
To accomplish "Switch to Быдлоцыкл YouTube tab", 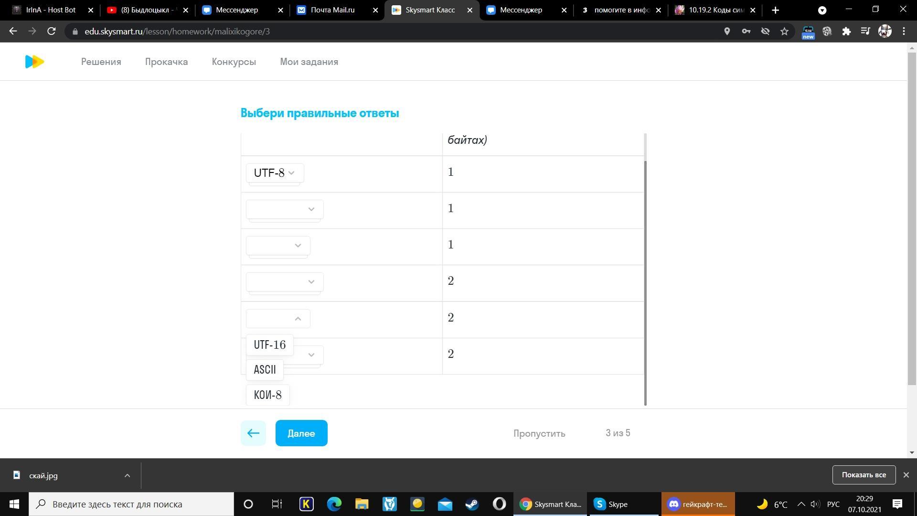I will point(148,10).
